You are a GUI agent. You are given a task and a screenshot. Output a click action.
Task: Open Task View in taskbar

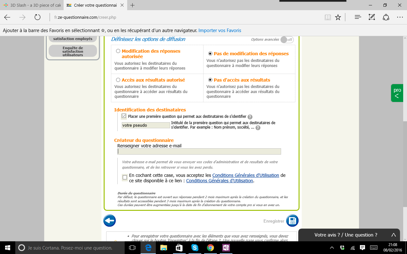point(132,248)
